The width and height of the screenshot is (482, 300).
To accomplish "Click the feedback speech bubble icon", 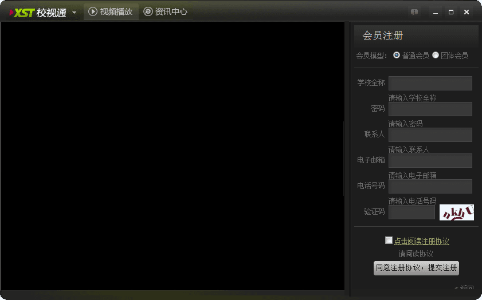I will [x=414, y=12].
